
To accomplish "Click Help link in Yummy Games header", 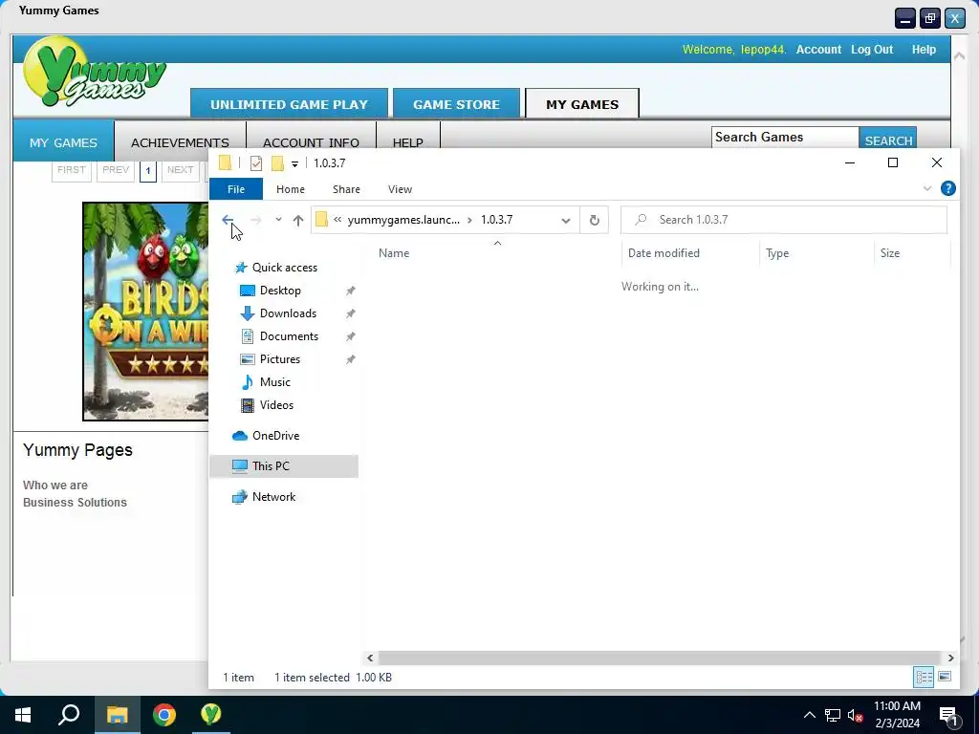I will pos(924,50).
